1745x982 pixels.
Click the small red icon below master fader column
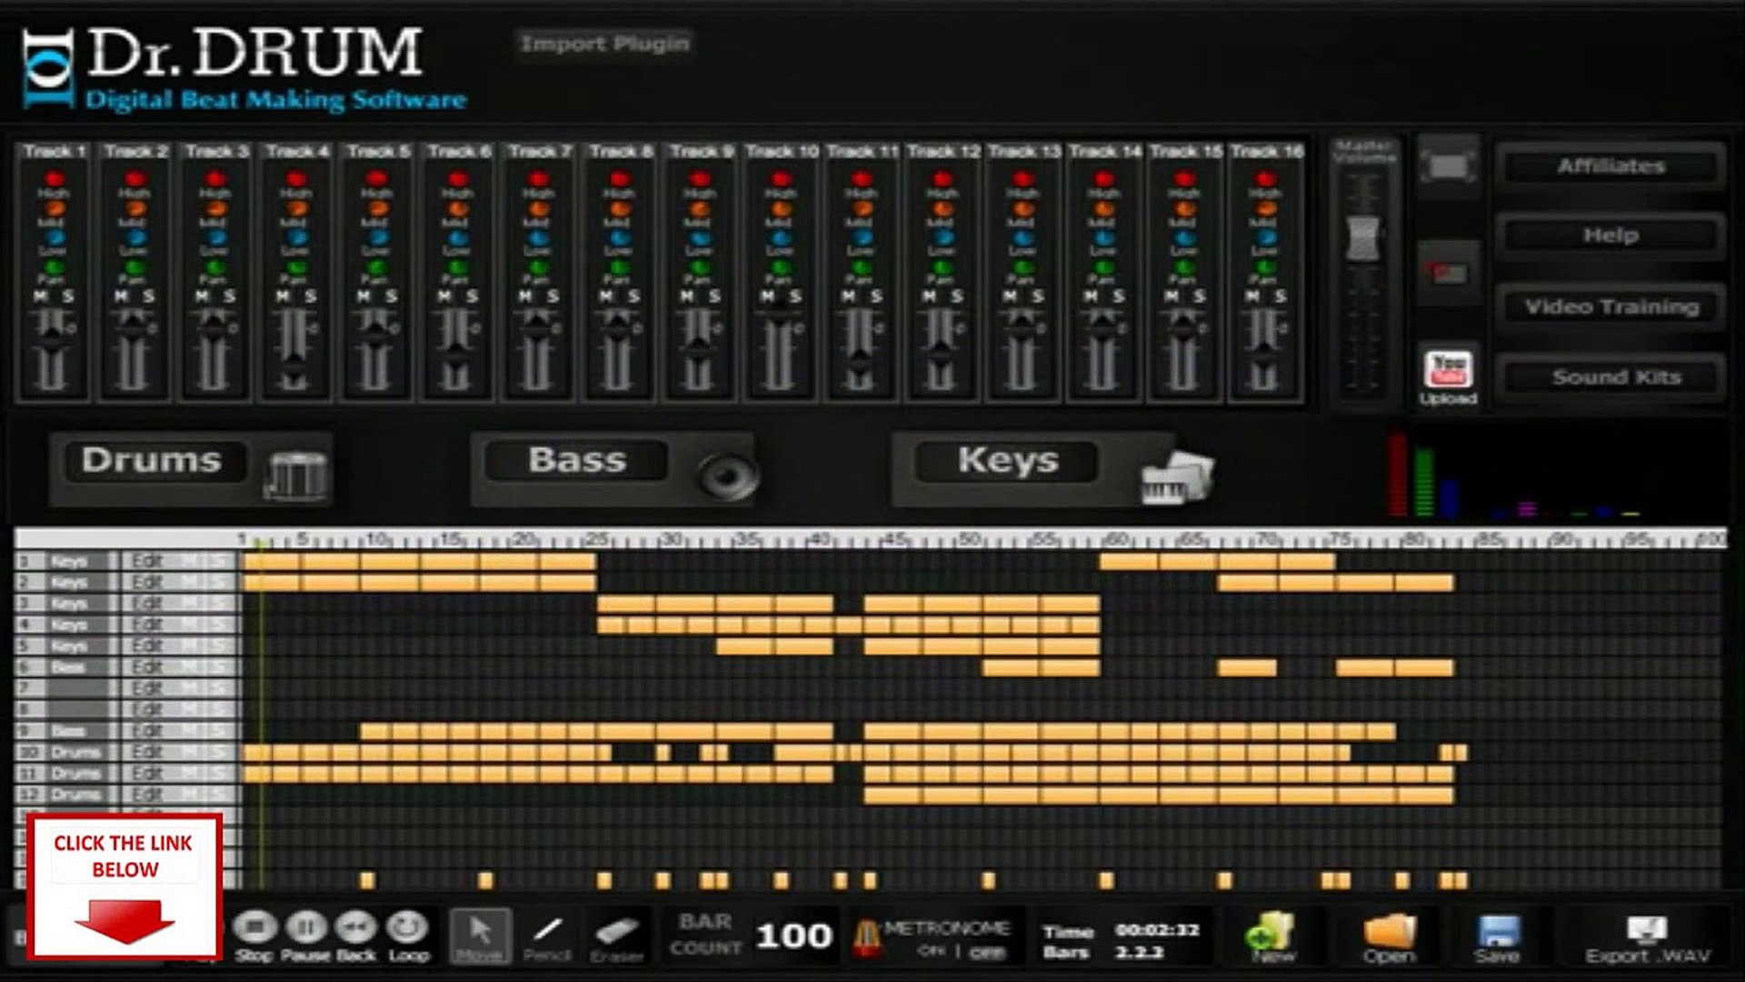pyautogui.click(x=1448, y=272)
